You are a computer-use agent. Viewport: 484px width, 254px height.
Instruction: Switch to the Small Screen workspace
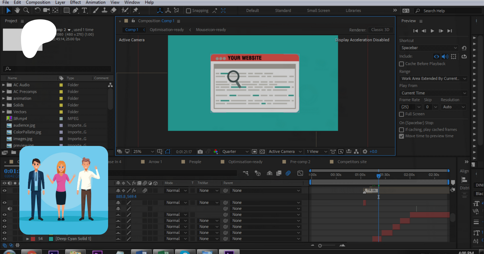[318, 10]
